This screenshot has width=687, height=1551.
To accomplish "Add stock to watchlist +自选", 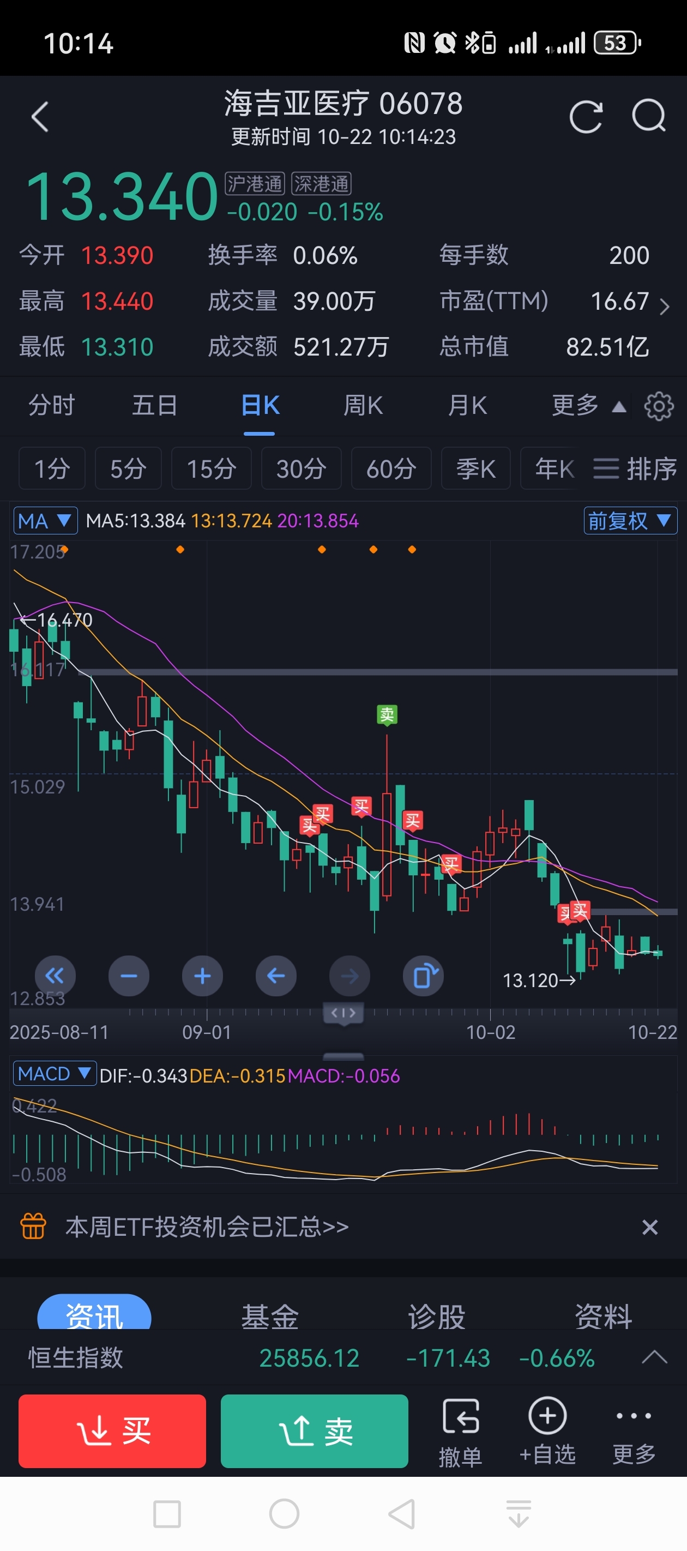I will (547, 1430).
